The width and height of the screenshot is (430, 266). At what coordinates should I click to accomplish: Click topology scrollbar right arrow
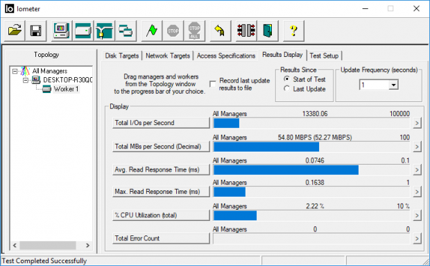pyautogui.click(x=88, y=245)
